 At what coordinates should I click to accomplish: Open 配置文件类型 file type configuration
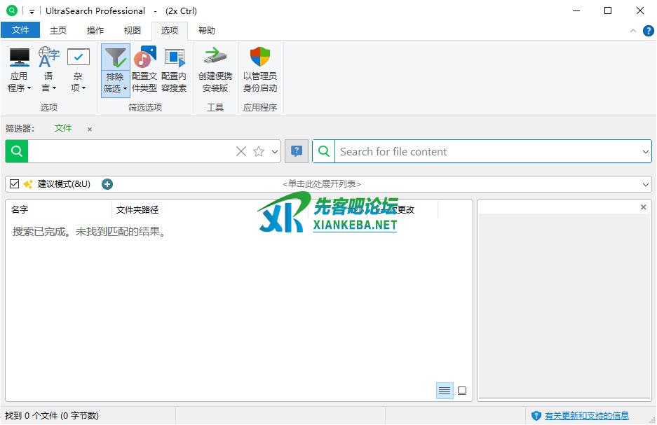click(x=144, y=70)
